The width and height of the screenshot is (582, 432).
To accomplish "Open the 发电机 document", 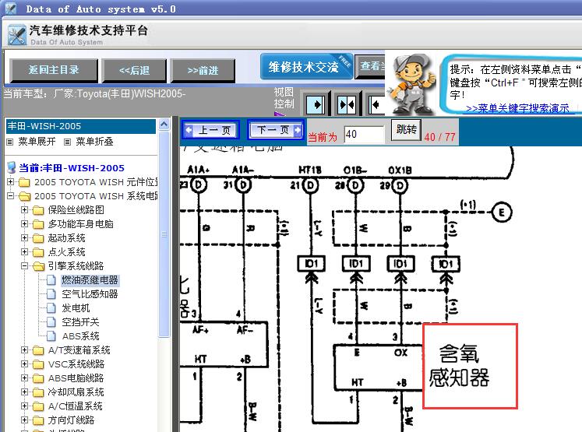I will pyautogui.click(x=76, y=308).
